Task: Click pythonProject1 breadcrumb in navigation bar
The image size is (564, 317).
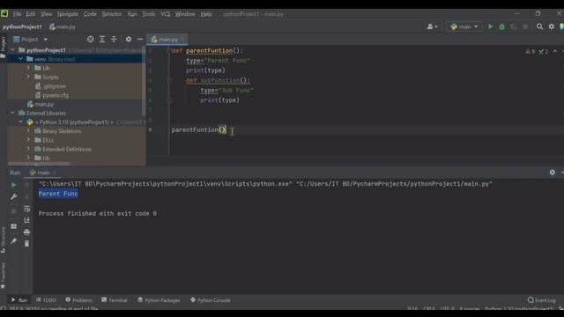Action: (x=22, y=27)
